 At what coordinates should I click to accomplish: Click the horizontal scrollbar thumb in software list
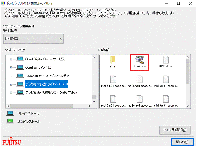(x=42, y=106)
